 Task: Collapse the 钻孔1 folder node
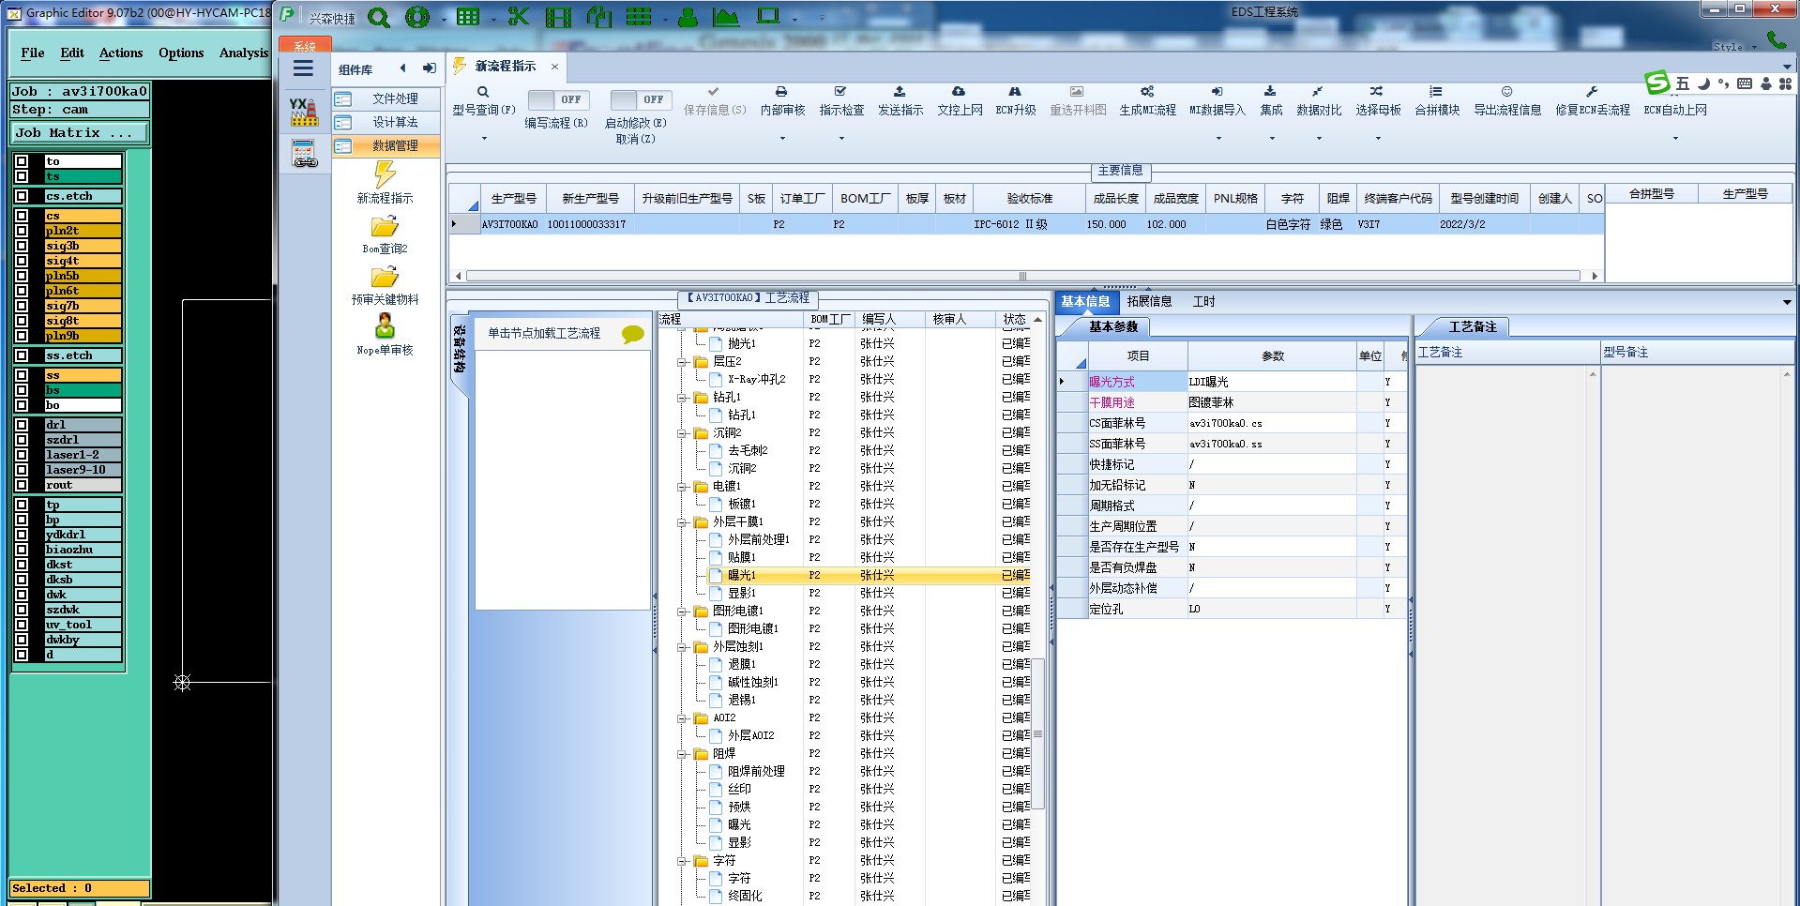point(682,397)
